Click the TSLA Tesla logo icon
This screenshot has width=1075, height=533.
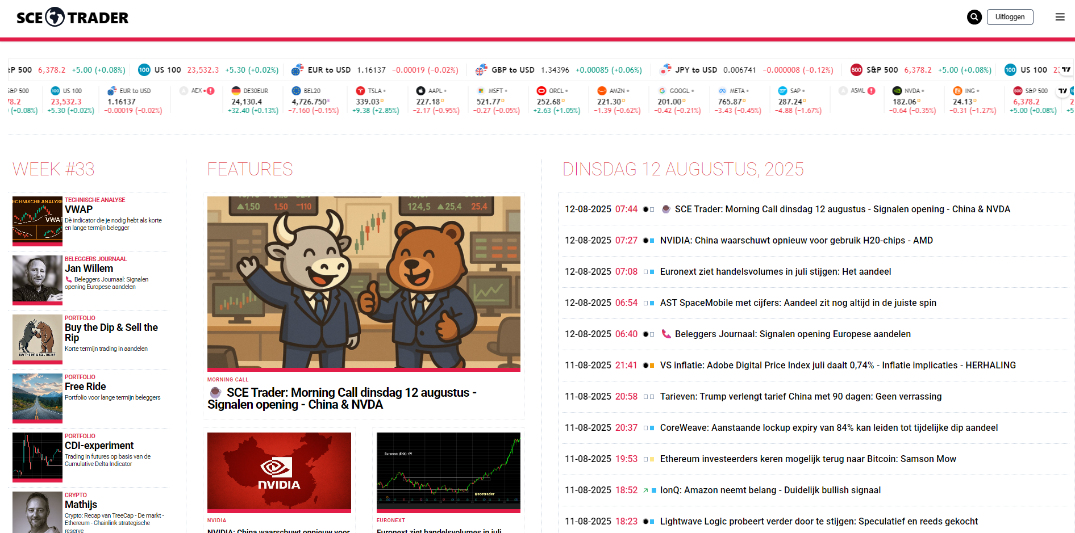(360, 91)
